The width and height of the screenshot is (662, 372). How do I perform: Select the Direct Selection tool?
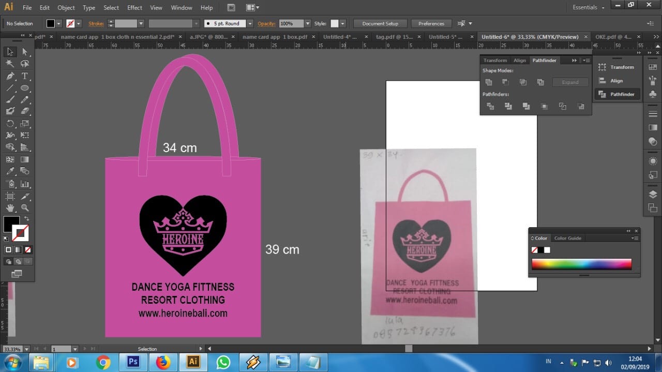[x=24, y=52]
